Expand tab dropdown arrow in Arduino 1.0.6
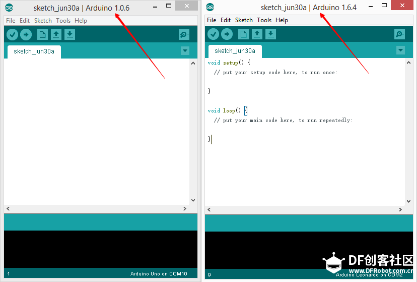The height and width of the screenshot is (282, 417). point(185,50)
